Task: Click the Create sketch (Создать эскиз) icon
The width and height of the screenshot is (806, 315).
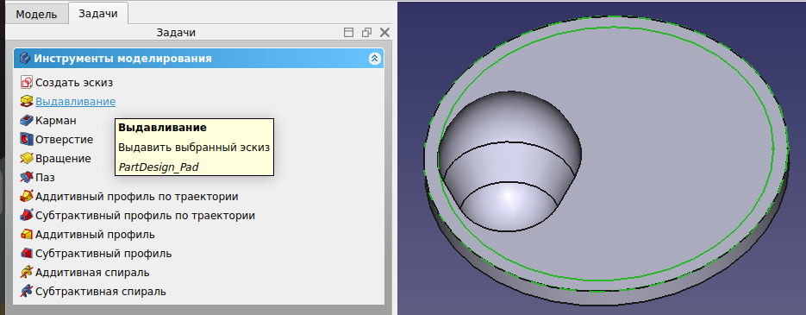Action: pos(26,82)
